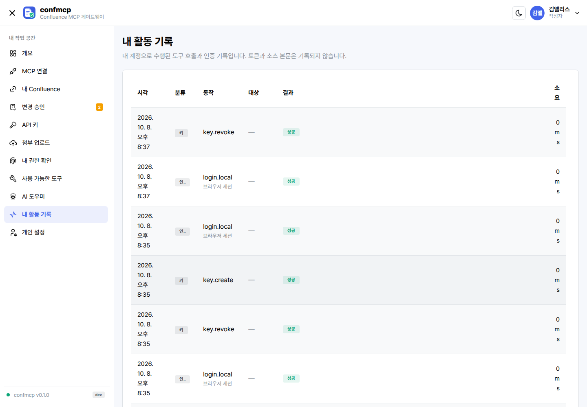This screenshot has height=407, width=587.
Task: Click the AI 도우미 robot icon
Action: [x=13, y=197]
